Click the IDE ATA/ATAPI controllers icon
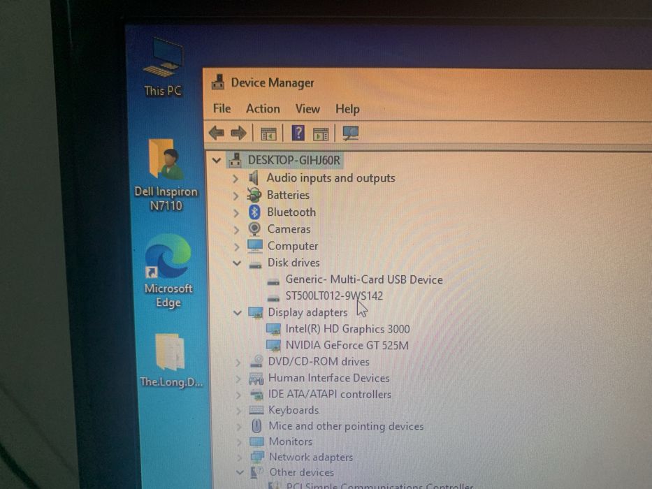 pyautogui.click(x=256, y=394)
